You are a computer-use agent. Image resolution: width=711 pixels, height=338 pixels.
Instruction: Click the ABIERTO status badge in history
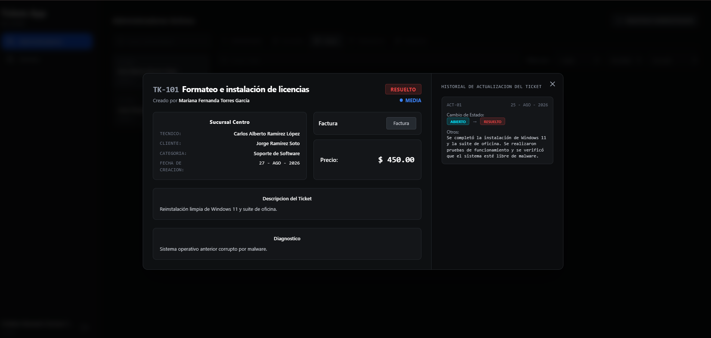coord(458,122)
